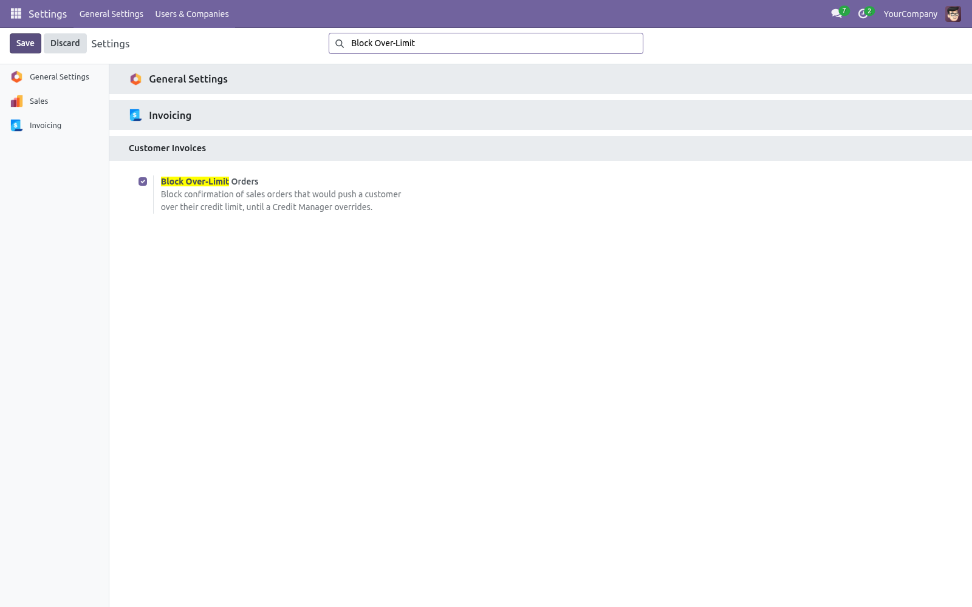Click the search magnifier icon
This screenshot has width=972, height=607.
pos(340,44)
